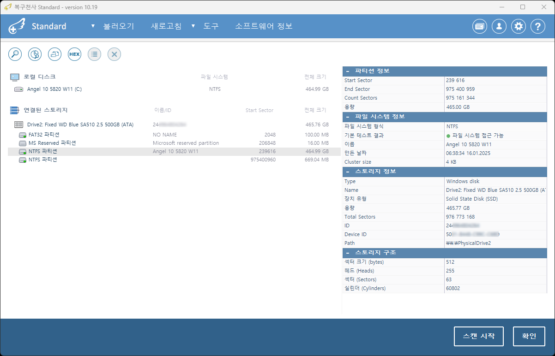Click the 파일 시스템 column header
The image size is (555, 356).
tap(215, 77)
